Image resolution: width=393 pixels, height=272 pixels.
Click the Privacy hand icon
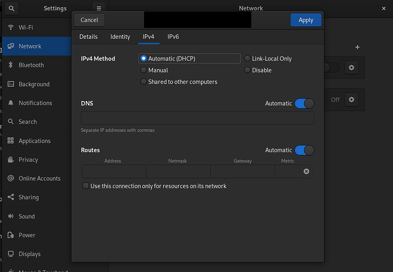pyautogui.click(x=10, y=160)
